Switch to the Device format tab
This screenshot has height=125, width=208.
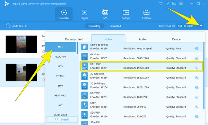tap(176, 39)
